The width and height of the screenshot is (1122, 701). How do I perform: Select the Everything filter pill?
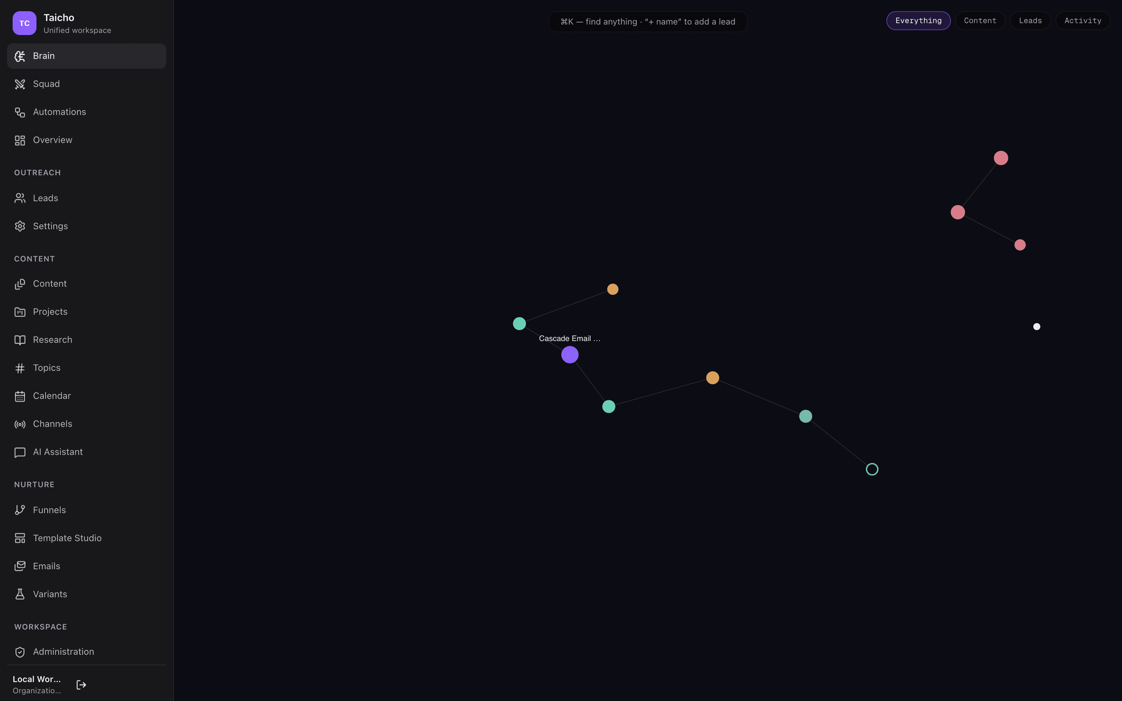(x=918, y=21)
